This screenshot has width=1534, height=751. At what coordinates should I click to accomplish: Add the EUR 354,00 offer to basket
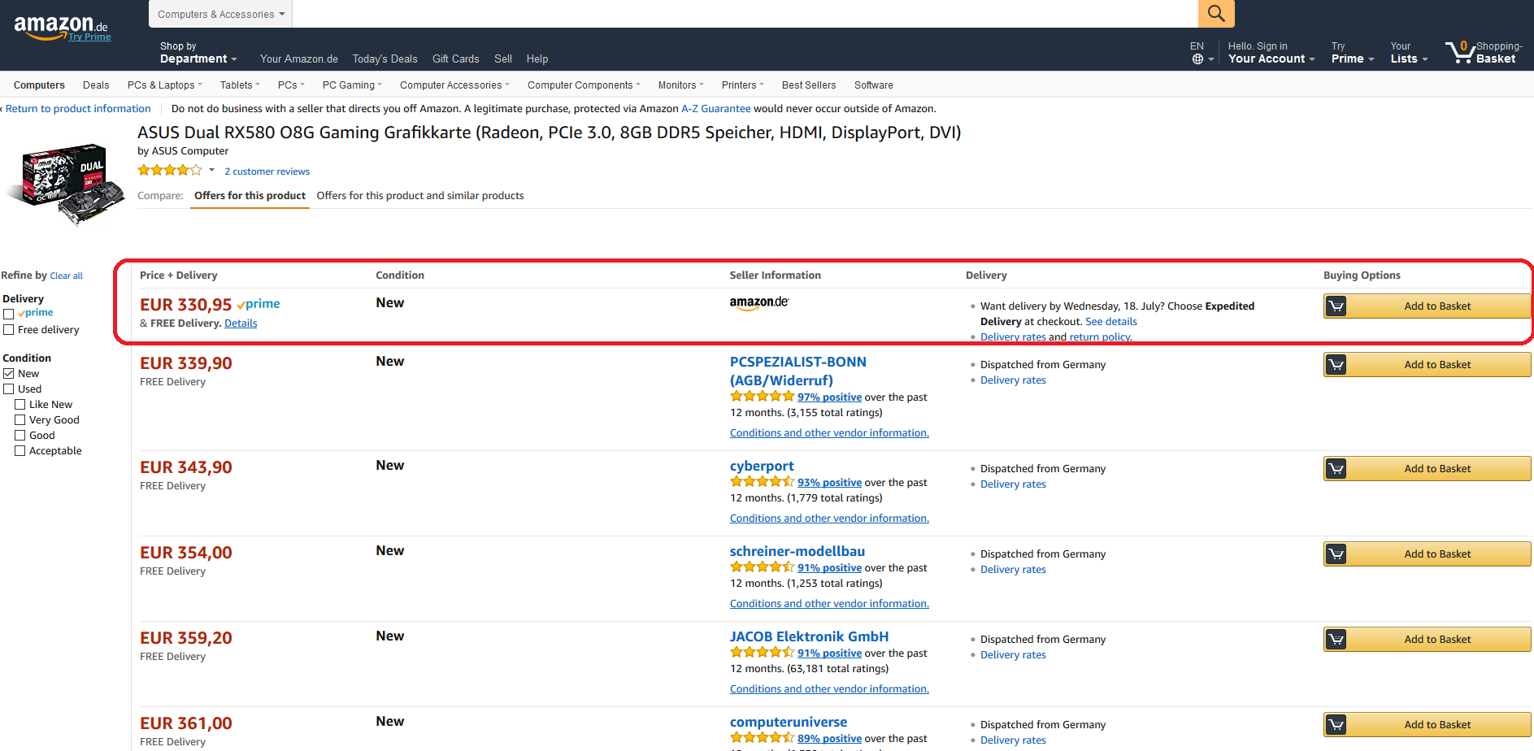tap(1427, 554)
